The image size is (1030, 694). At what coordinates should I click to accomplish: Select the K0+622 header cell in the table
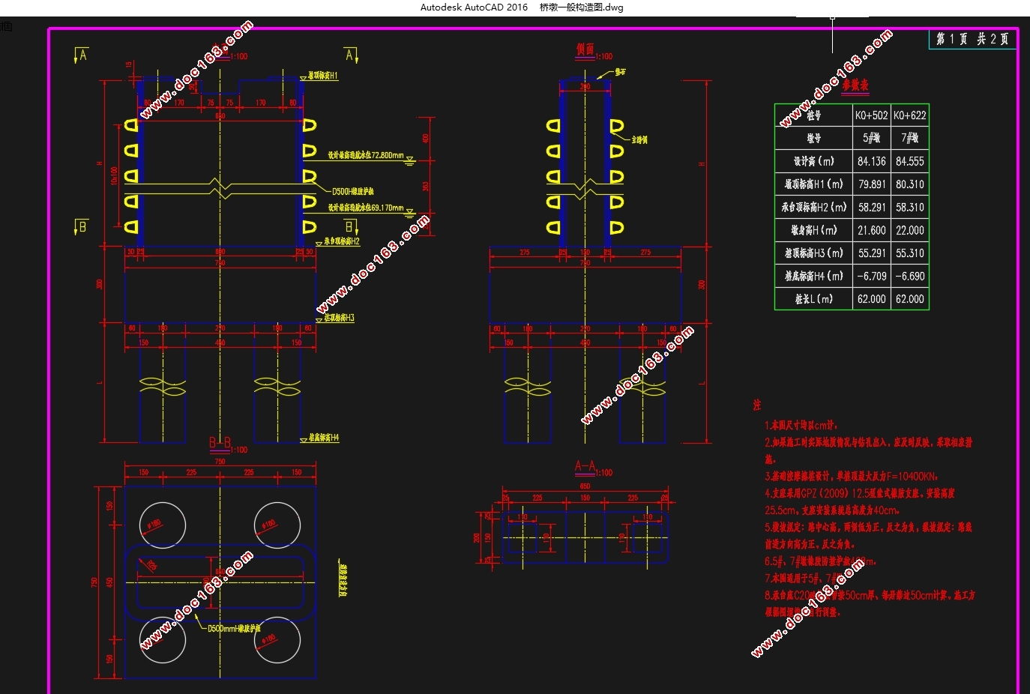pos(910,115)
